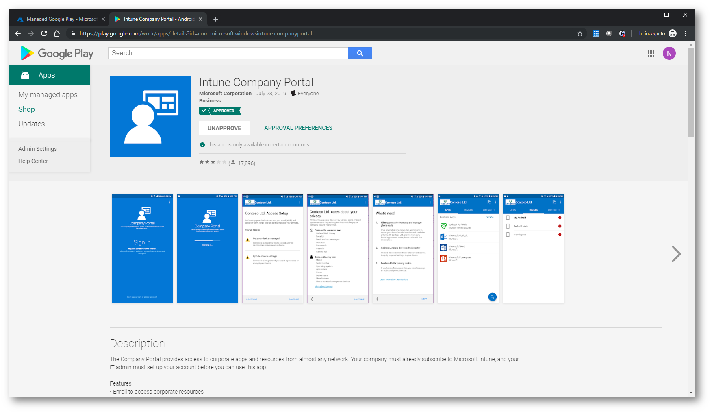Click the Intune Company Portal app icon
712x414 pixels.
(x=150, y=117)
